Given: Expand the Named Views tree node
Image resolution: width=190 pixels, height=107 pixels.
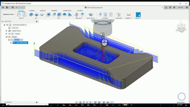Looking at the screenshot, I should coord(7,31).
